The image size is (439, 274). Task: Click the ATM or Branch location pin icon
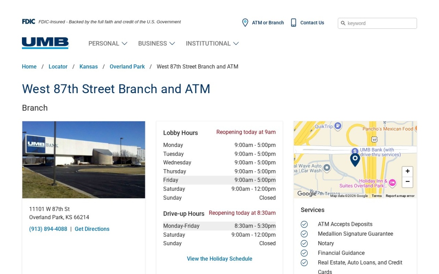(245, 23)
